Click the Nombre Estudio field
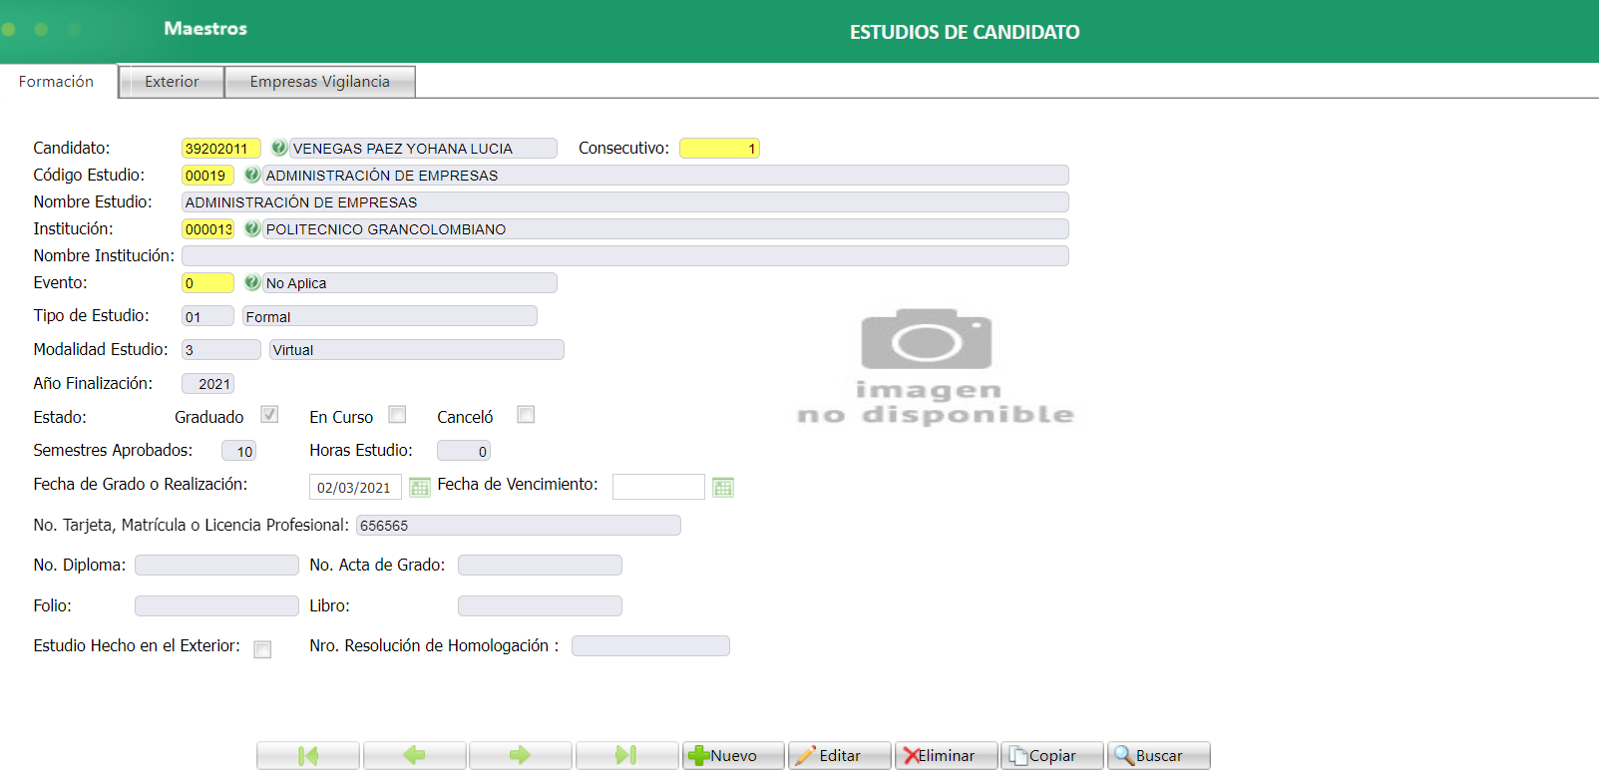 coord(625,202)
